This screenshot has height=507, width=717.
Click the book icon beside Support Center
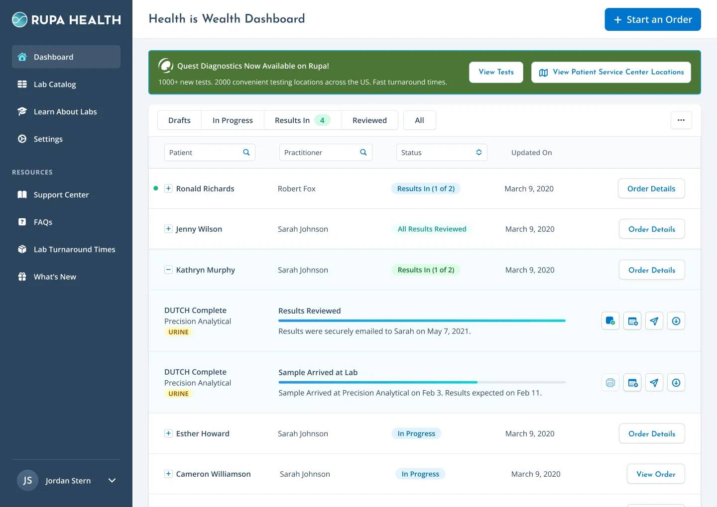[x=22, y=194]
